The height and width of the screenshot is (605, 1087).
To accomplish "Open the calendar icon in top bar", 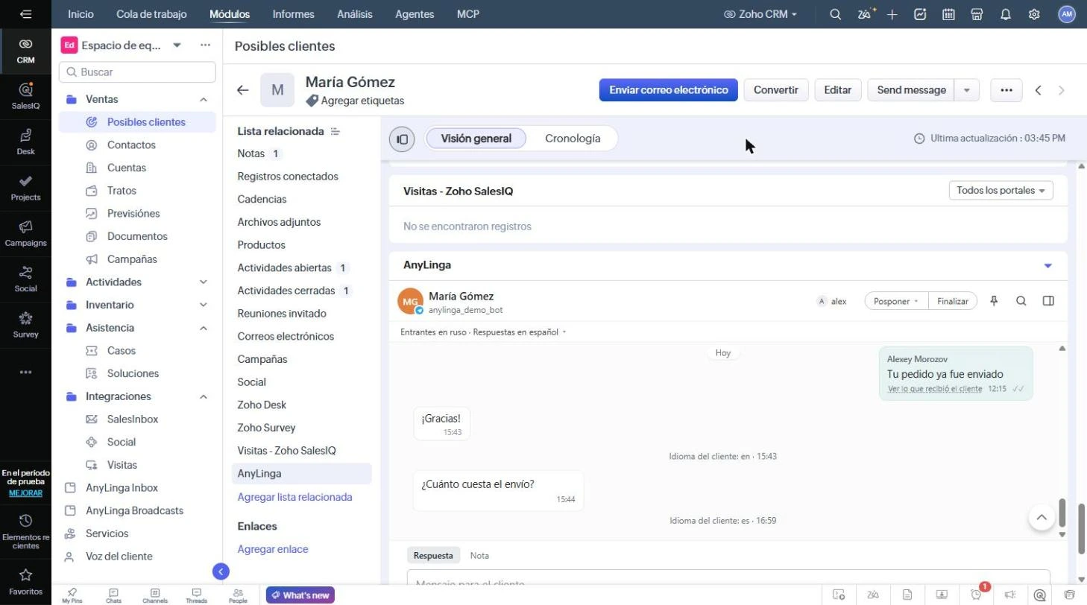I will (x=948, y=14).
